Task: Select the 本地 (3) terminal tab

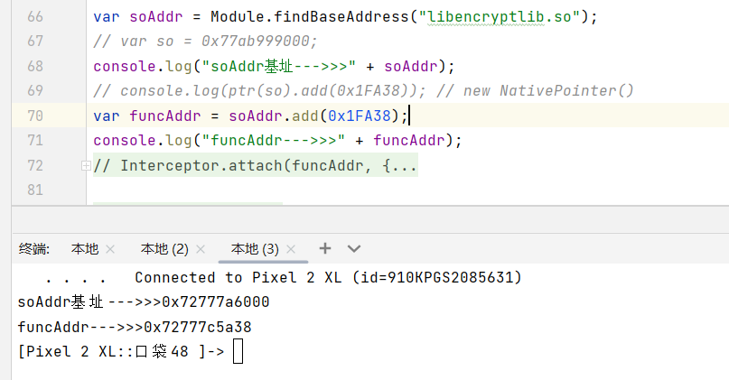Action: coord(254,248)
